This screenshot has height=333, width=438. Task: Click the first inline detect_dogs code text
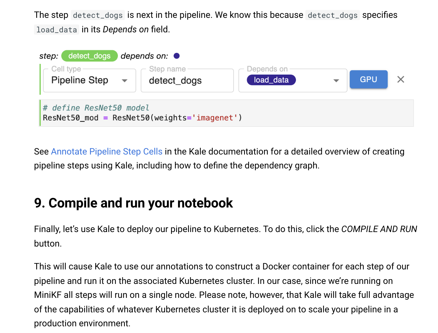point(98,15)
